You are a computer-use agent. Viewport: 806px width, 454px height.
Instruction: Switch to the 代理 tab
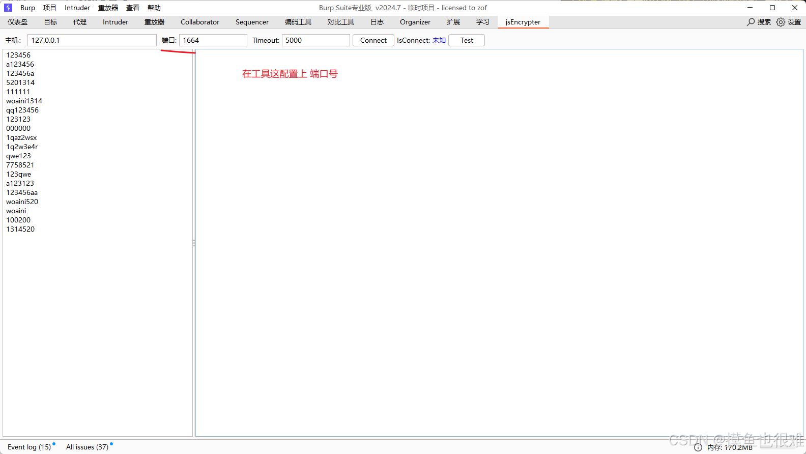coord(80,22)
